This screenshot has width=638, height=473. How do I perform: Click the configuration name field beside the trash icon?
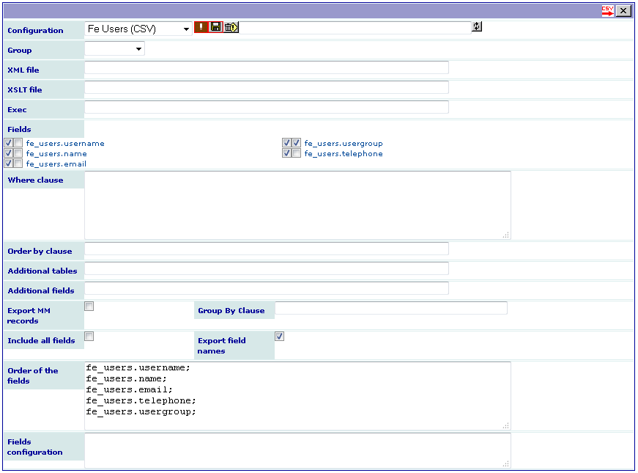[x=355, y=27]
